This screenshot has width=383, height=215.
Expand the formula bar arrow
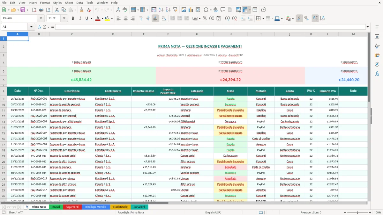tap(368, 27)
